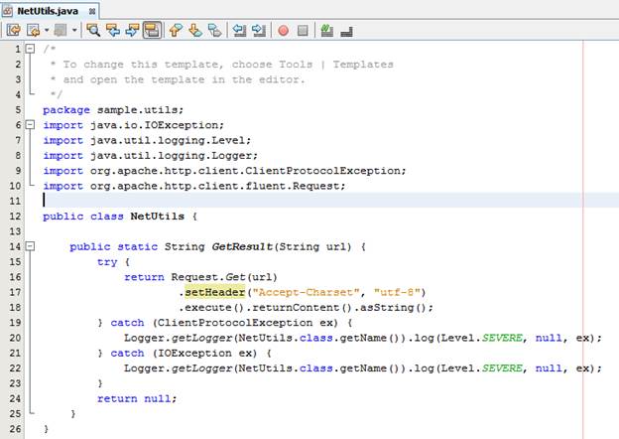Close the NetUtils.java tab
This screenshot has height=439, width=619.
pos(92,12)
